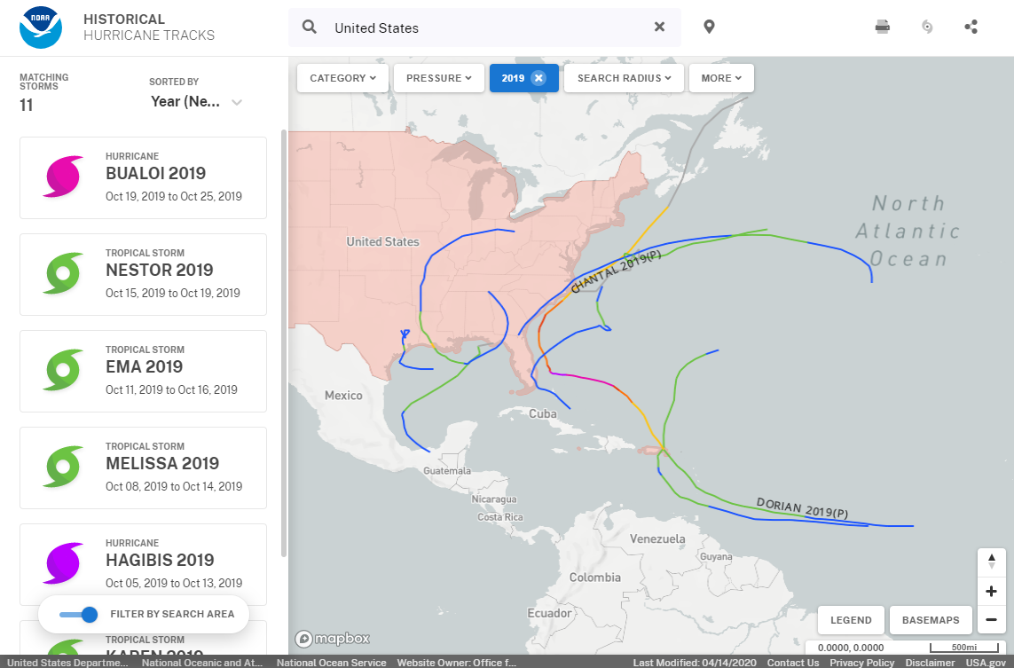The height and width of the screenshot is (668, 1014).
Task: Click the print icon
Action: tap(882, 28)
